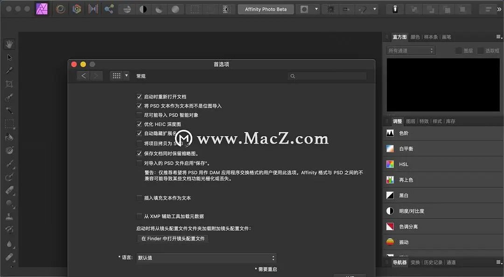Viewport: 504px width, 277px height.
Task: Add 色阶 levels adjustment
Action: tap(444, 133)
